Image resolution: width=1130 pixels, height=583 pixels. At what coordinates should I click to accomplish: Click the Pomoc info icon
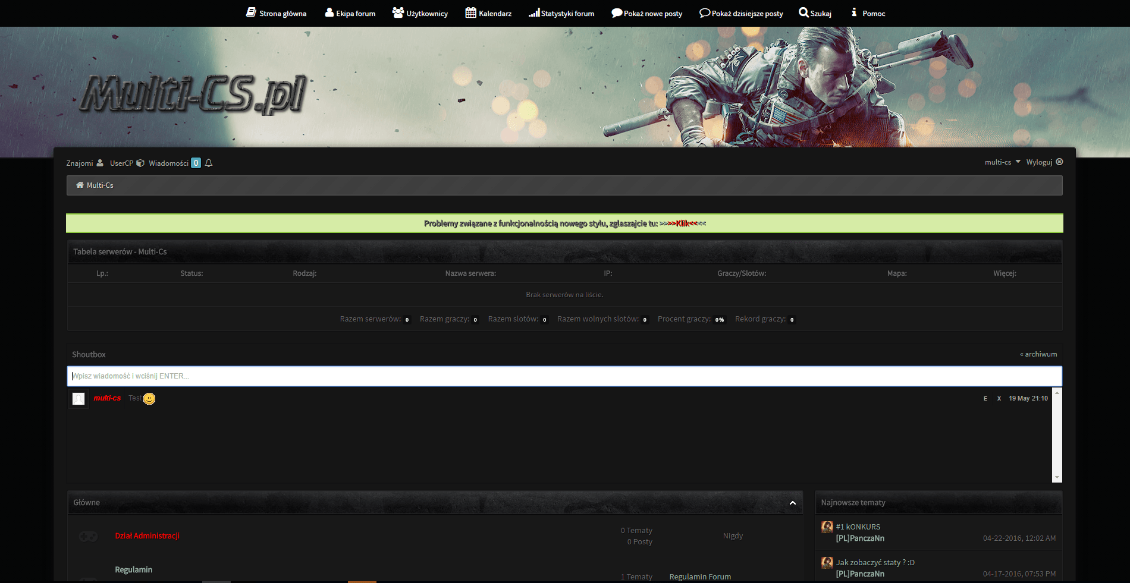coord(854,12)
